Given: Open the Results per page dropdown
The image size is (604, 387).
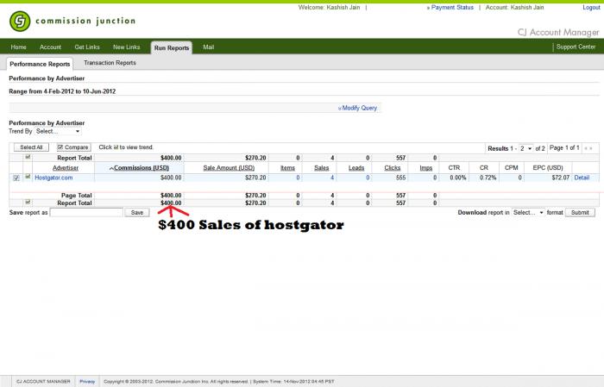Looking at the screenshot, I should 525,148.
